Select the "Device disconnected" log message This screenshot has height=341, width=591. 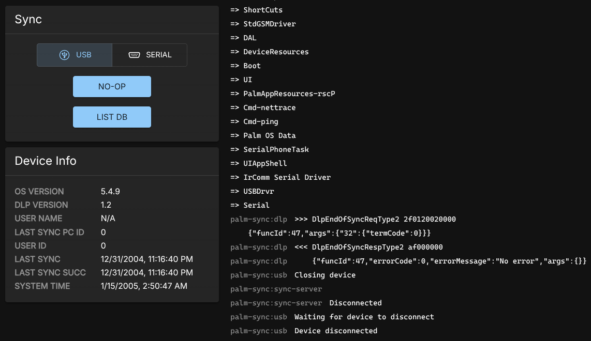(x=336, y=331)
